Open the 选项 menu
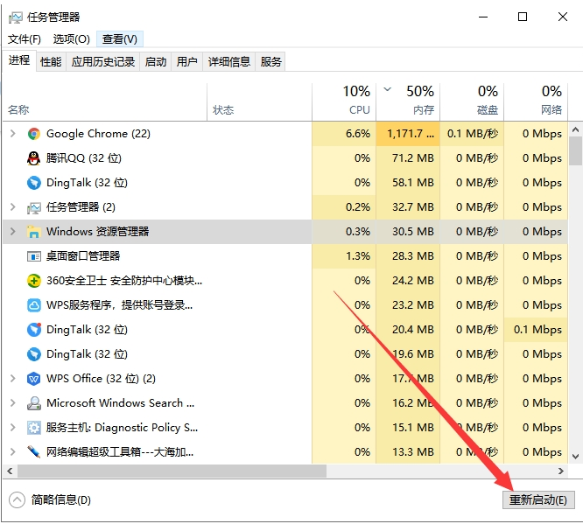Viewport: 583px width, 524px height. click(x=71, y=39)
